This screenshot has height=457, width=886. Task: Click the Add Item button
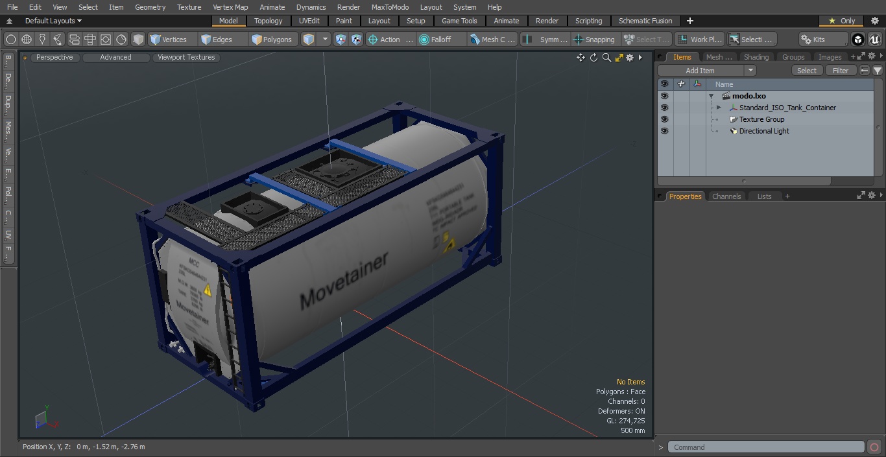click(x=700, y=71)
